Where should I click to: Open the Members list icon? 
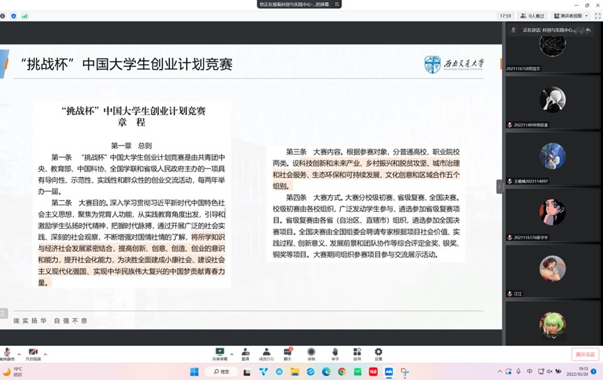(x=266, y=354)
